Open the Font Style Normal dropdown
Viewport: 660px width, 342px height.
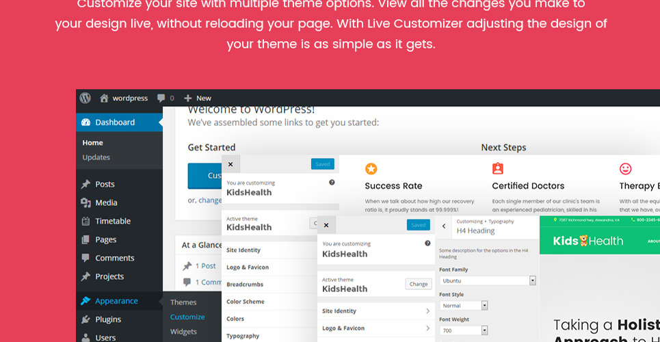tap(464, 306)
